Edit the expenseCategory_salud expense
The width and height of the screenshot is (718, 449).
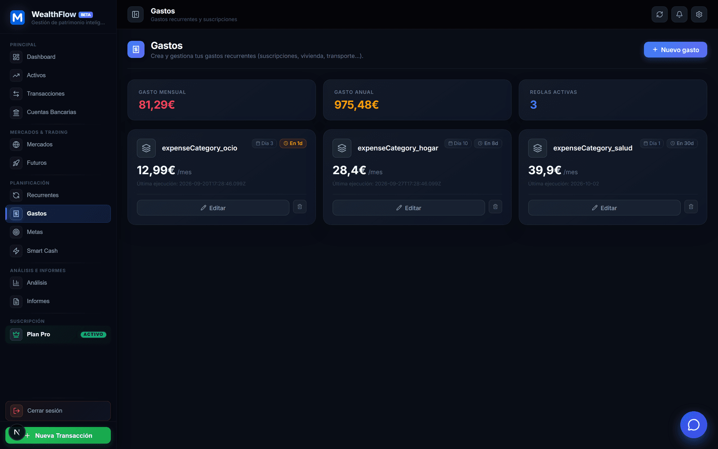click(604, 208)
